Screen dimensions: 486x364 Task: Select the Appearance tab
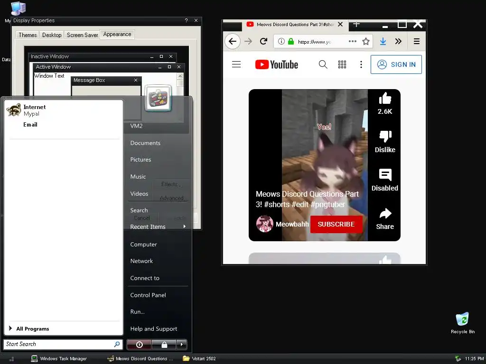[x=117, y=34]
